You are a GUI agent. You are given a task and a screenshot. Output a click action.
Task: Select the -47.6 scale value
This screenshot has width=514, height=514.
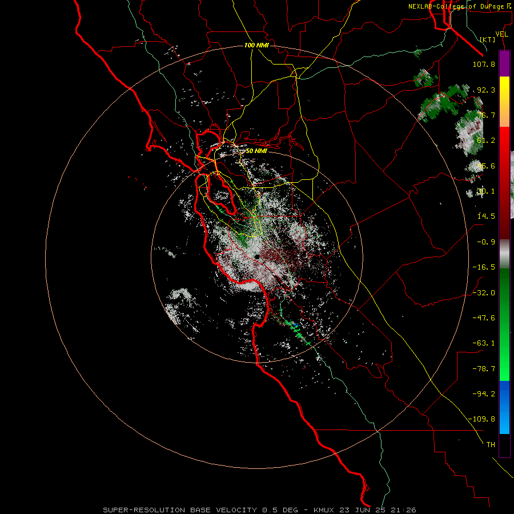coord(484,318)
